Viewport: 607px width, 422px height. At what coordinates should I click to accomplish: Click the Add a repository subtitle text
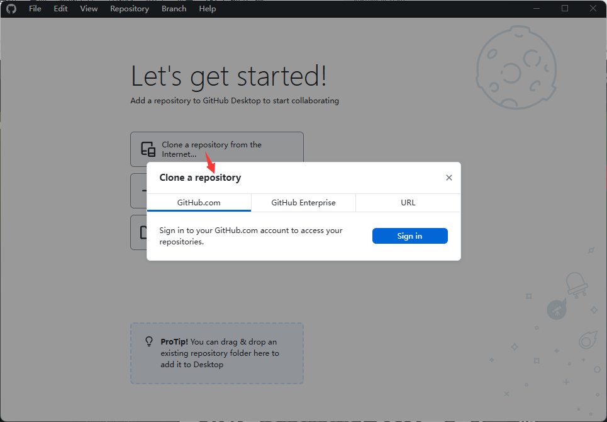pyautogui.click(x=235, y=101)
